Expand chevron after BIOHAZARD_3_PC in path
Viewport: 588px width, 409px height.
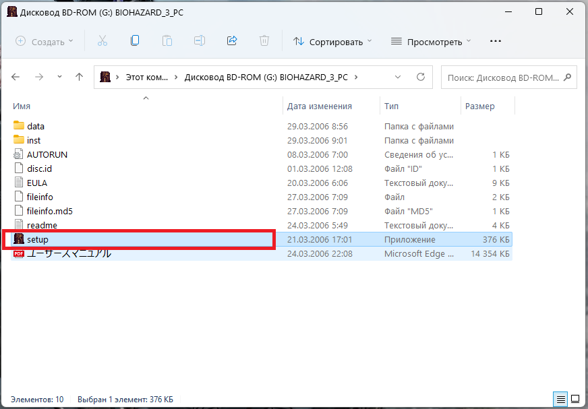(356, 77)
